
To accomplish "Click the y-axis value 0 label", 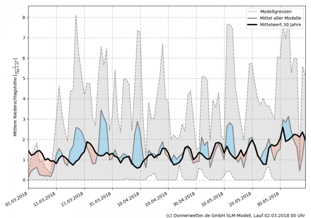I will coord(23,180).
